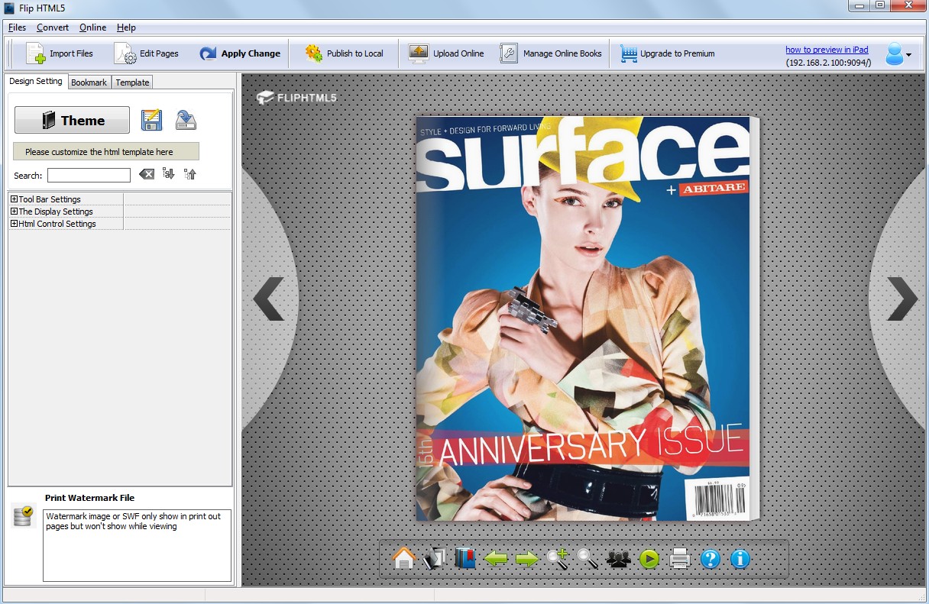Open the user account dropdown arrow
929x604 pixels.
click(908, 55)
